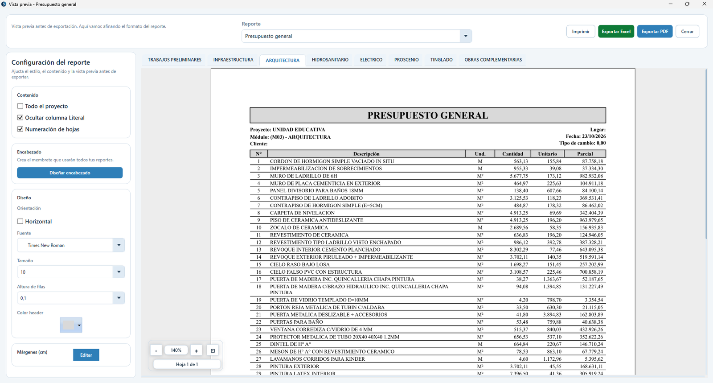Click Exportar PDF button
The image size is (713, 383).
655,32
